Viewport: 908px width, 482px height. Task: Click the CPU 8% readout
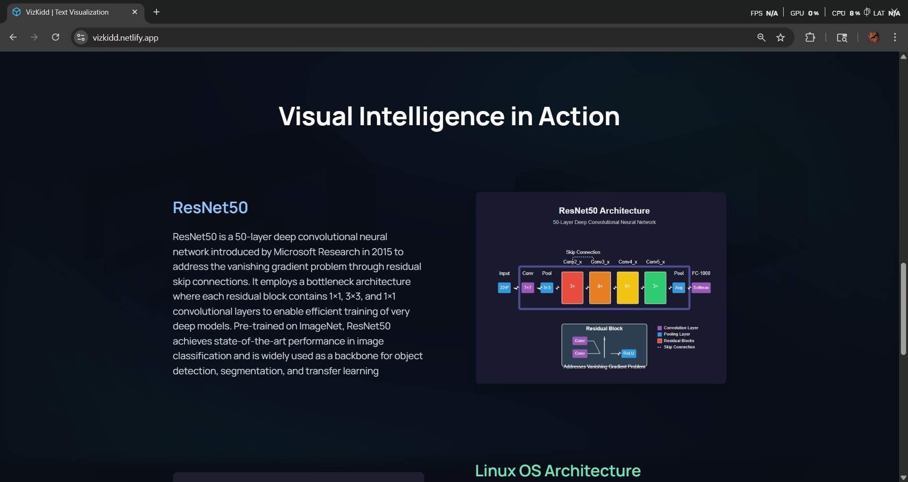846,13
